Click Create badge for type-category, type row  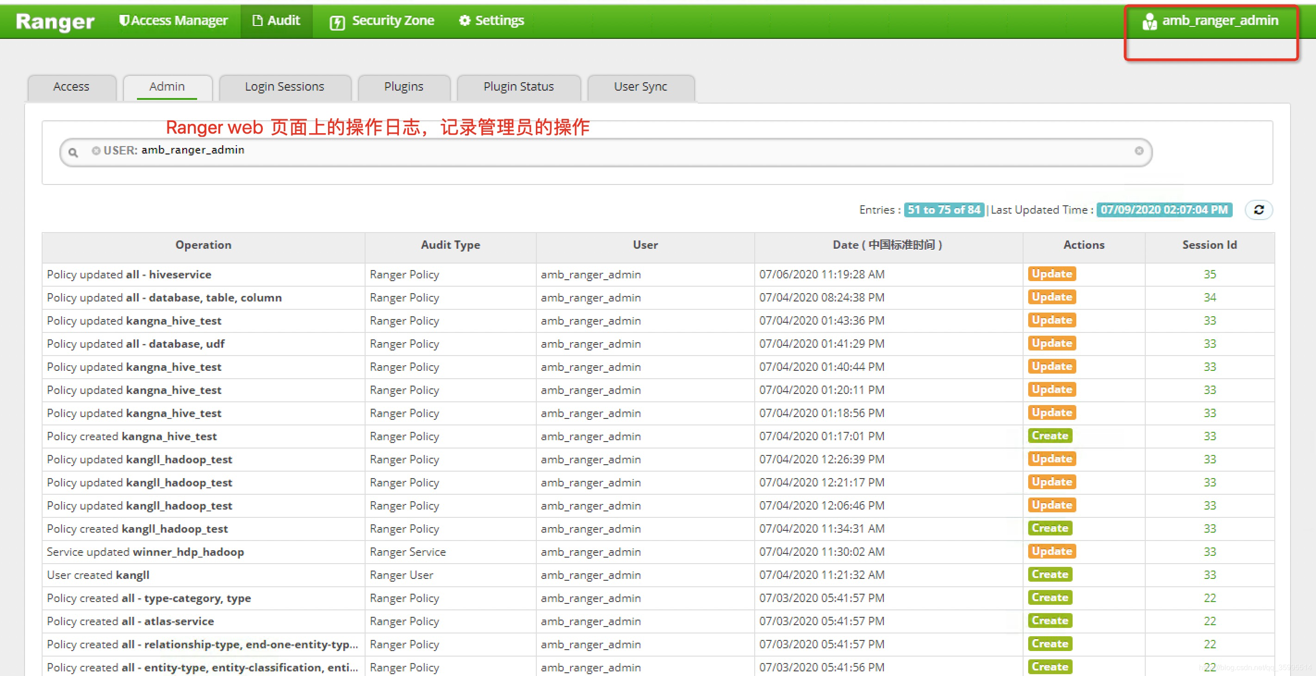1050,597
